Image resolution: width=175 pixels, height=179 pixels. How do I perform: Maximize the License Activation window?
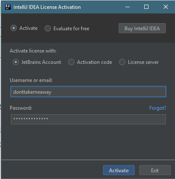coord(146,7)
